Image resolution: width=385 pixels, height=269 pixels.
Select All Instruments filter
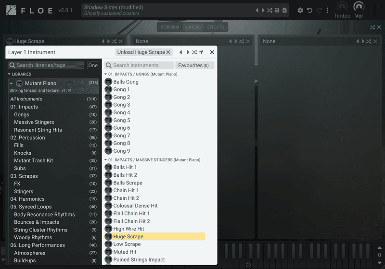coord(53,99)
